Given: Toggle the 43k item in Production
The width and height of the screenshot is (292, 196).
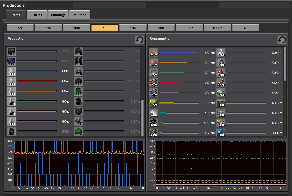Looking at the screenshot, I should pyautogui.click(x=11, y=51).
